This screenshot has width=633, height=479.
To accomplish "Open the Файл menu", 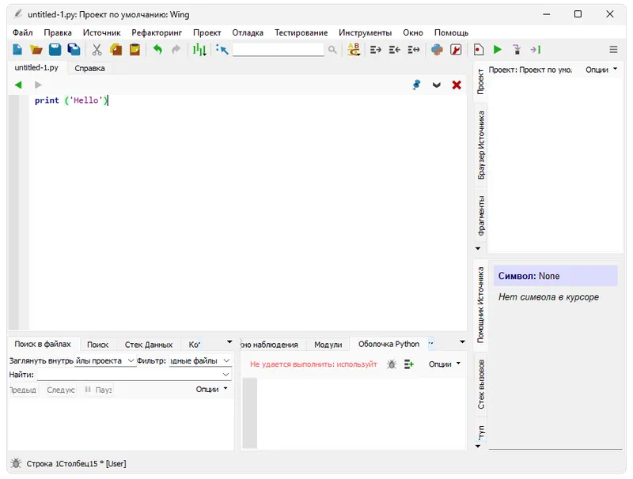I will tap(23, 32).
